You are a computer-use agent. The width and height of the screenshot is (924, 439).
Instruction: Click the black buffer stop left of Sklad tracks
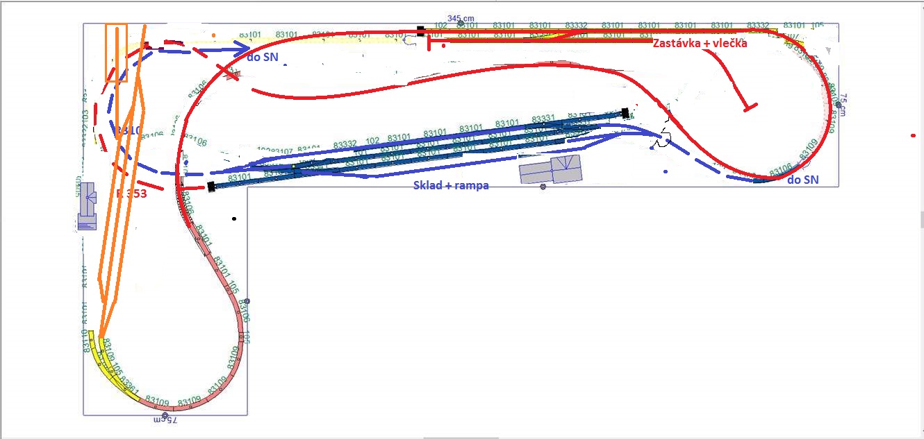tap(211, 186)
